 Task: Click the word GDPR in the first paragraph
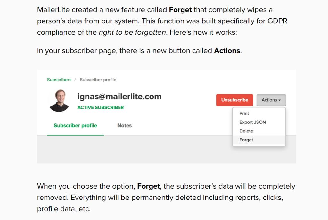[x=278, y=21]
